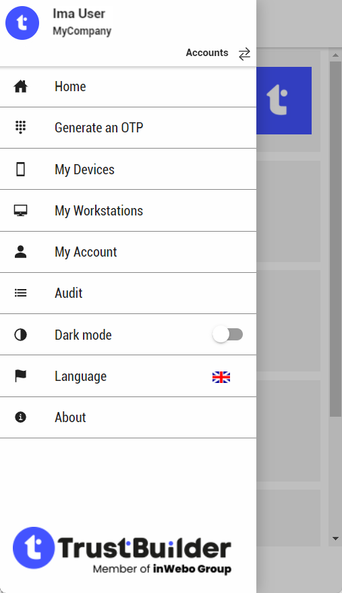Click the My Account person icon
342x593 pixels.
point(20,252)
